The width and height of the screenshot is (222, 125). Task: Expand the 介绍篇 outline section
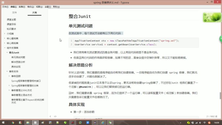(4, 33)
